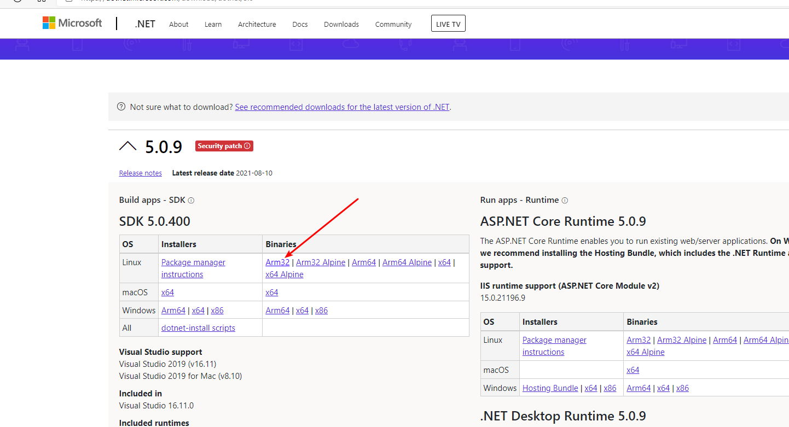Download ASP.NET Runtime Windows x86 installer
The width and height of the screenshot is (789, 427).
click(610, 388)
